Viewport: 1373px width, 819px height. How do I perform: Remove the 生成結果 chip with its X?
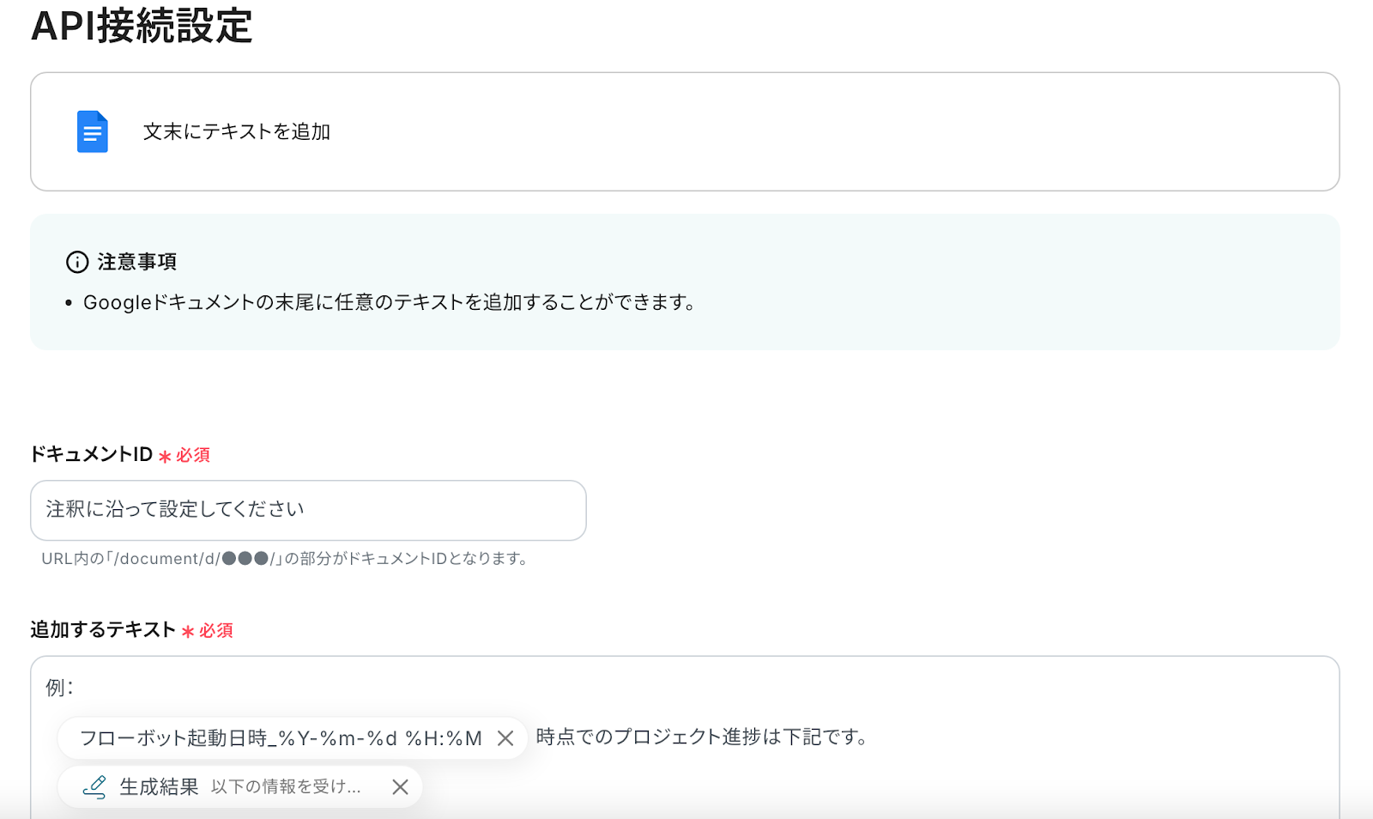pyautogui.click(x=400, y=787)
